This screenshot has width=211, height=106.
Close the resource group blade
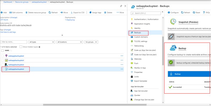125,6
